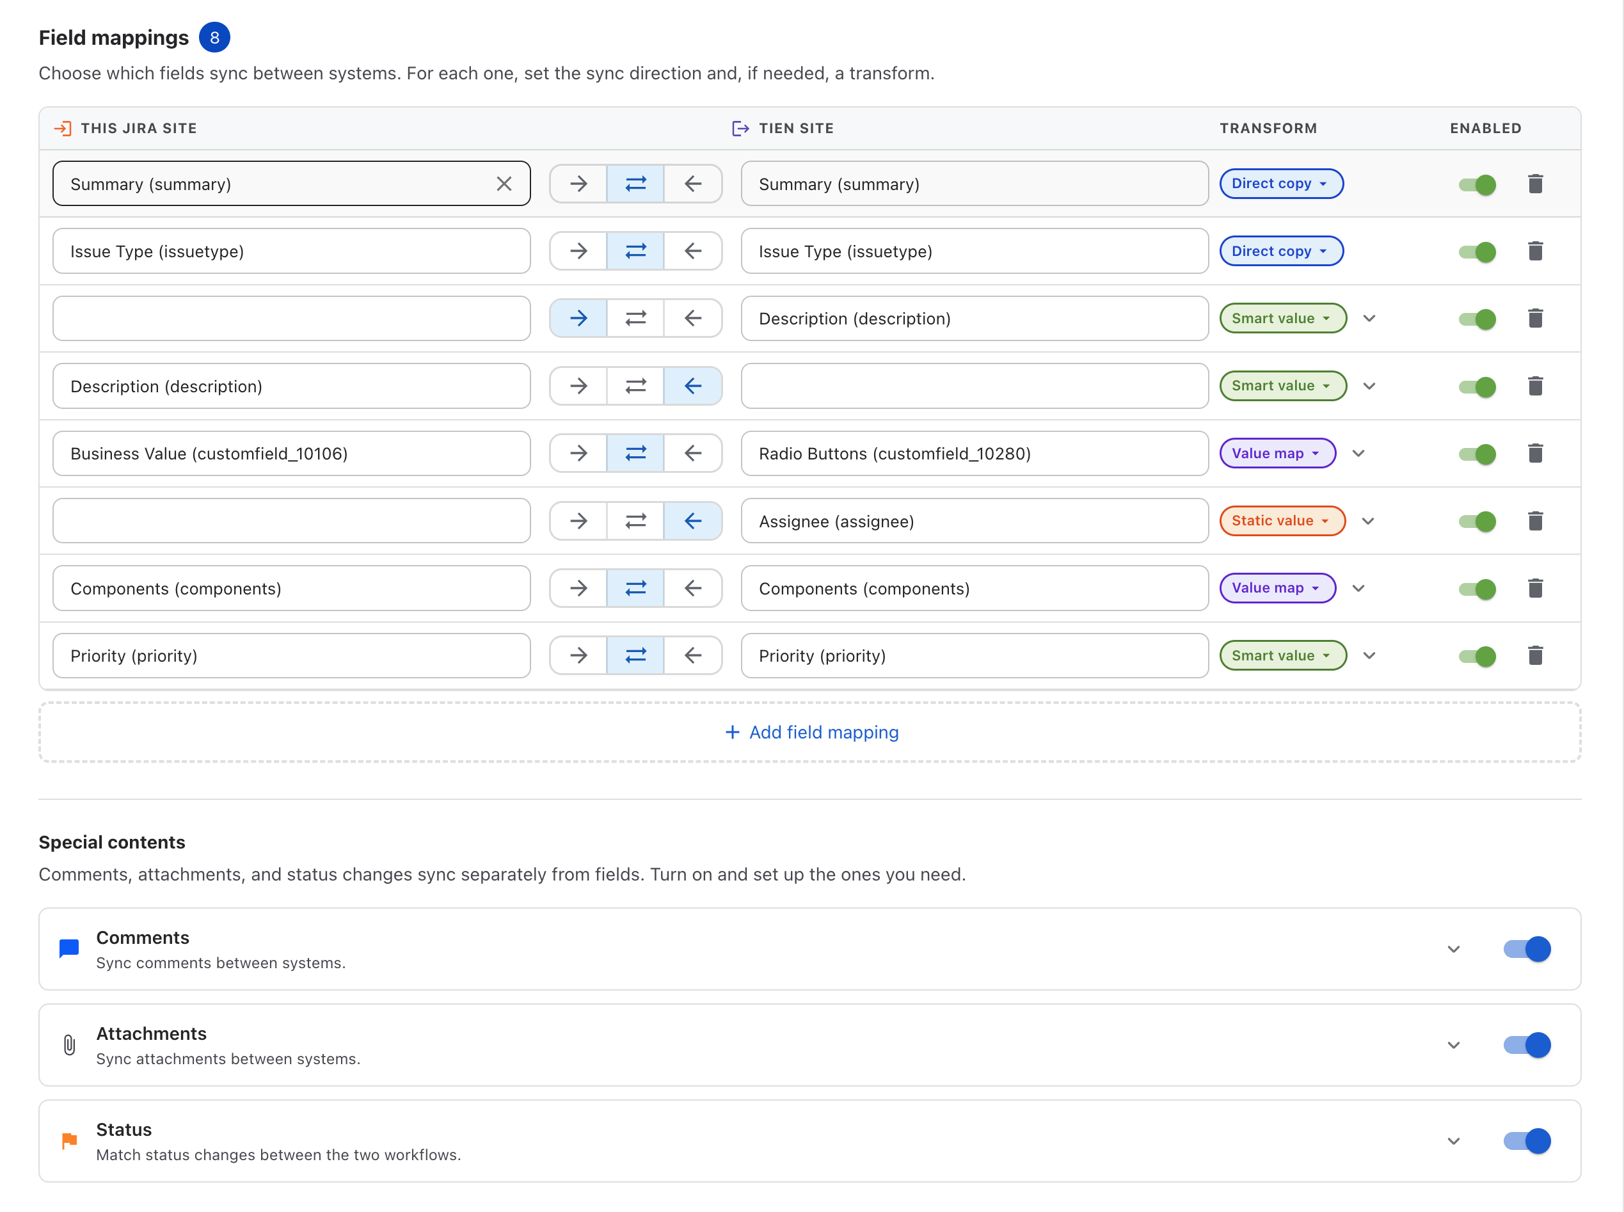Image resolution: width=1624 pixels, height=1212 pixels.
Task: Turn off Status sync
Action: click(1527, 1142)
